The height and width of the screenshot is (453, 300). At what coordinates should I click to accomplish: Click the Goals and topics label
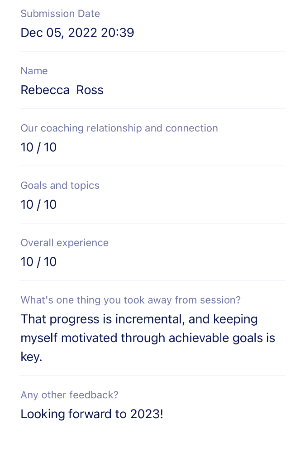pyautogui.click(x=60, y=185)
